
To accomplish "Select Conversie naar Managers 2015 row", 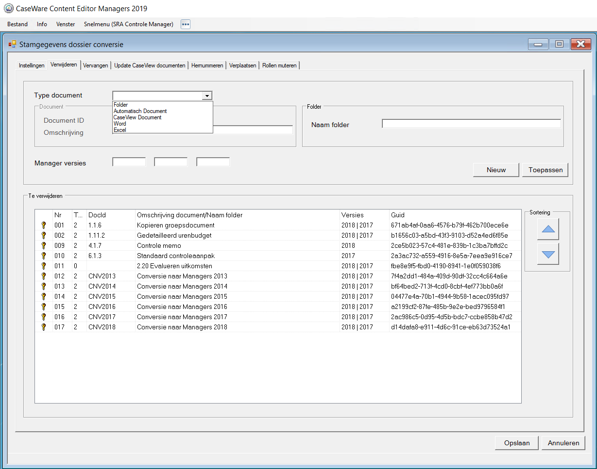I will click(278, 296).
